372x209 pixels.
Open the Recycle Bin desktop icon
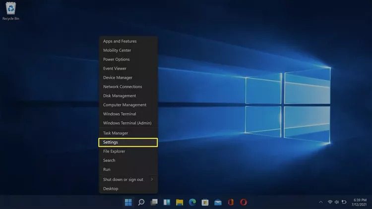(11, 11)
